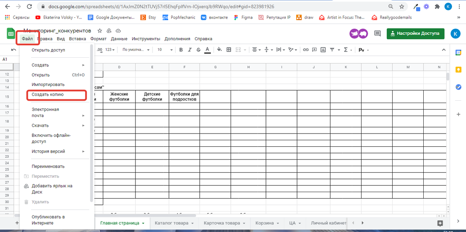Open the comment history icon
Image resolution: width=466 pixels, height=232 pixels.
tap(377, 34)
